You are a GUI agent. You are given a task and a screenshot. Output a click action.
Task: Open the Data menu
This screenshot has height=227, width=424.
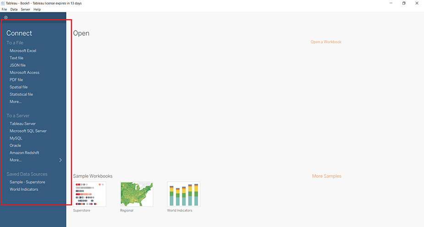14,10
